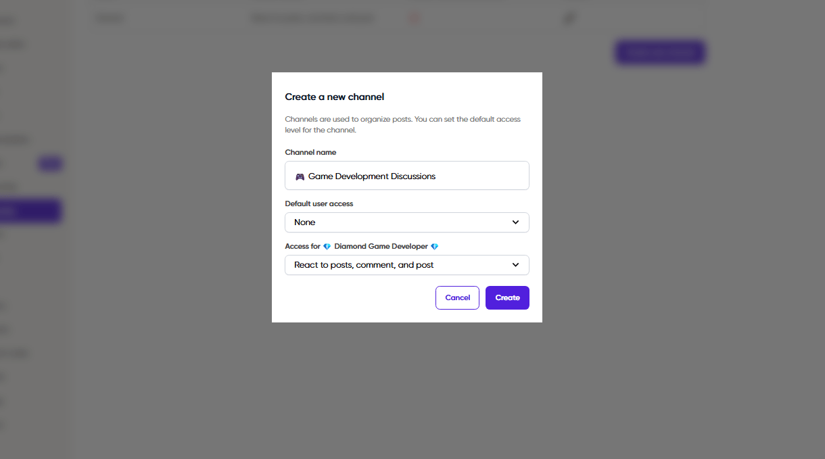Expand the Diamond Game Developer access dropdown
The image size is (825, 459).
(406, 265)
